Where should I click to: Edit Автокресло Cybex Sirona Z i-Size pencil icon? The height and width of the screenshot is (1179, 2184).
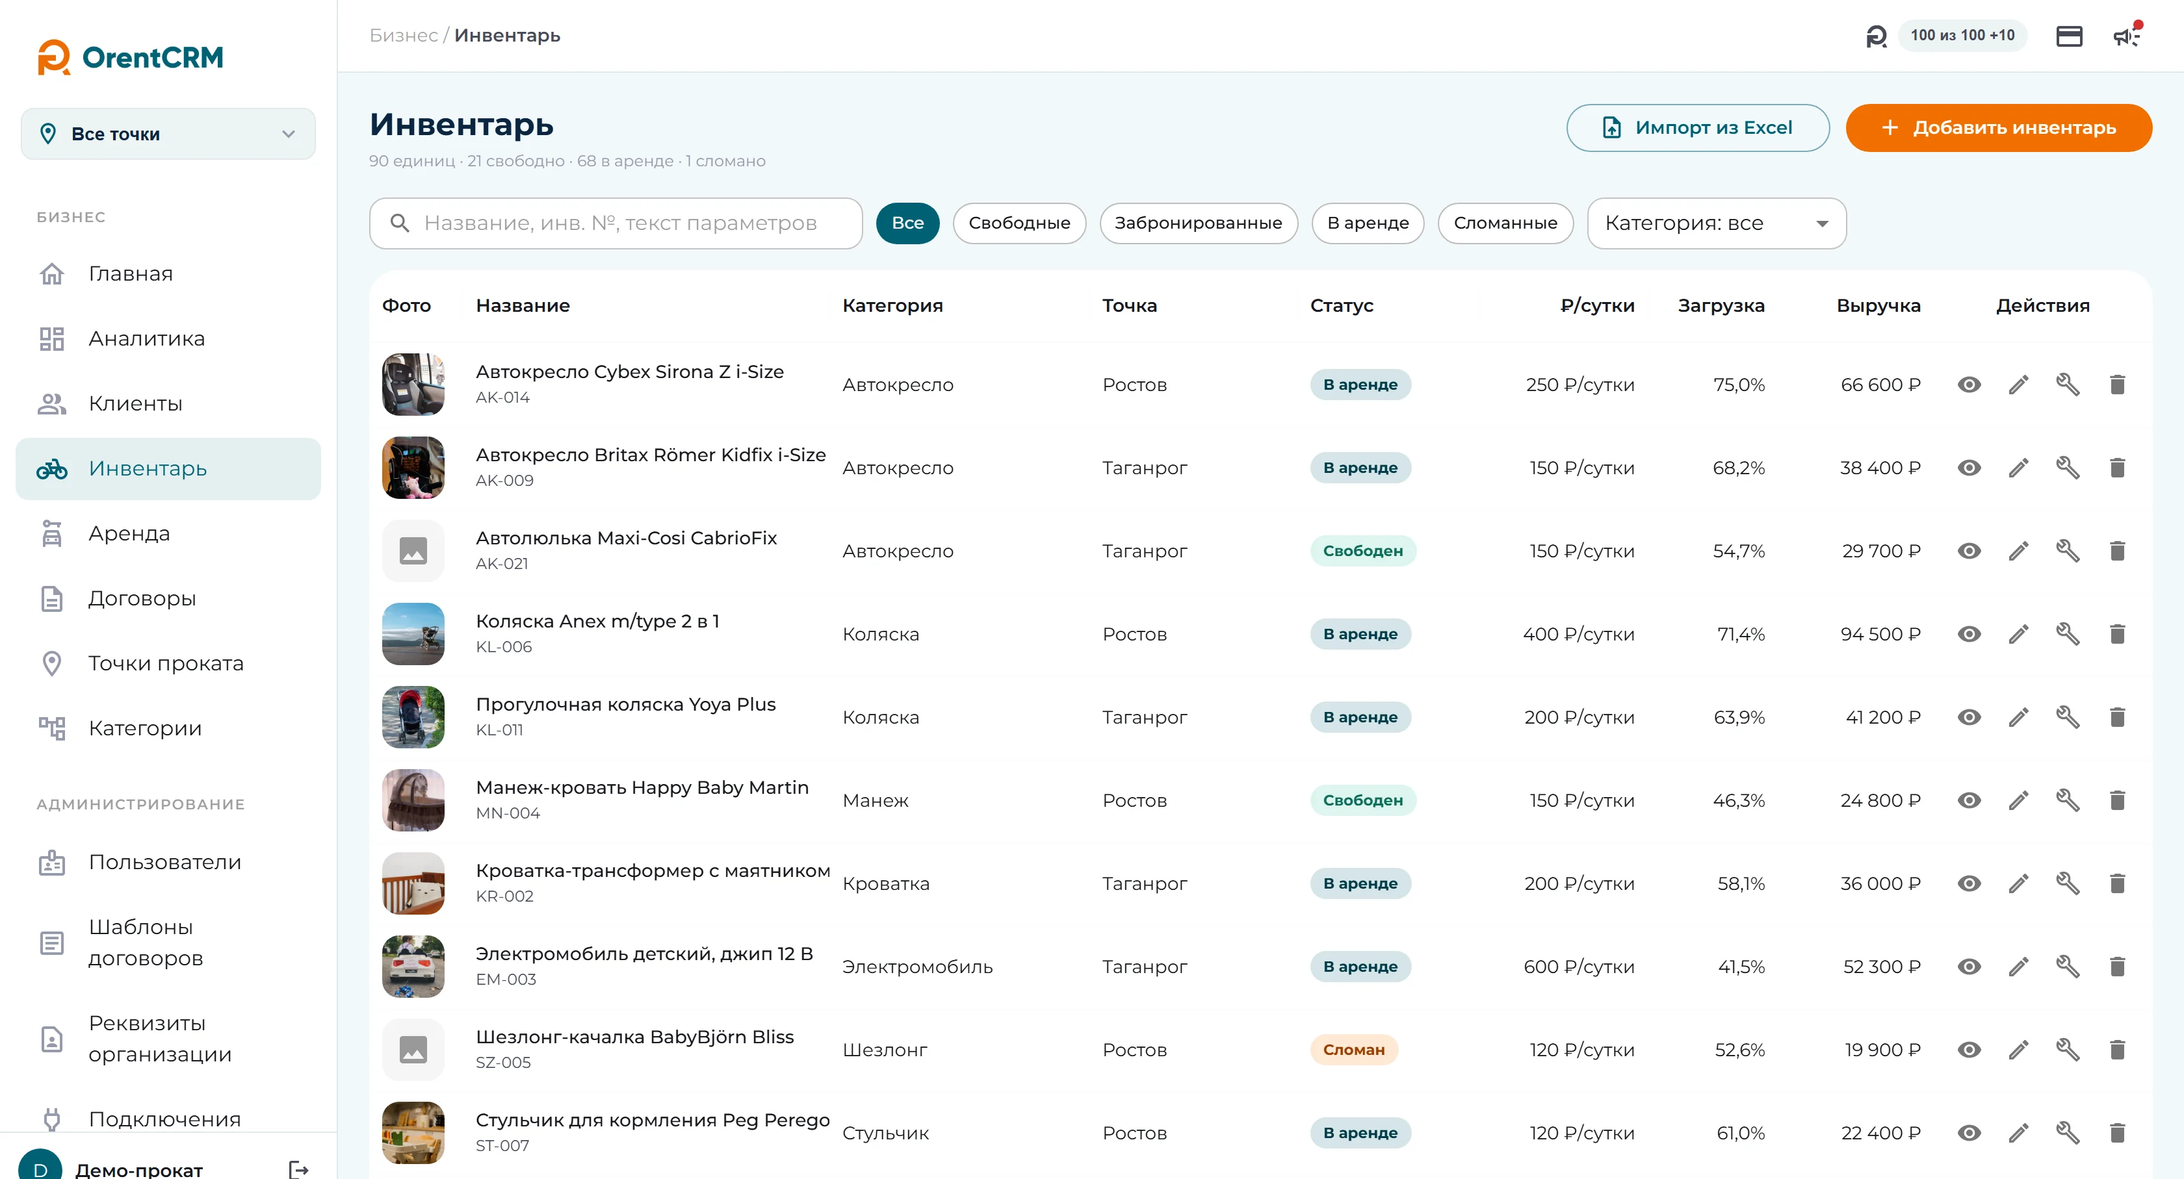point(2019,385)
